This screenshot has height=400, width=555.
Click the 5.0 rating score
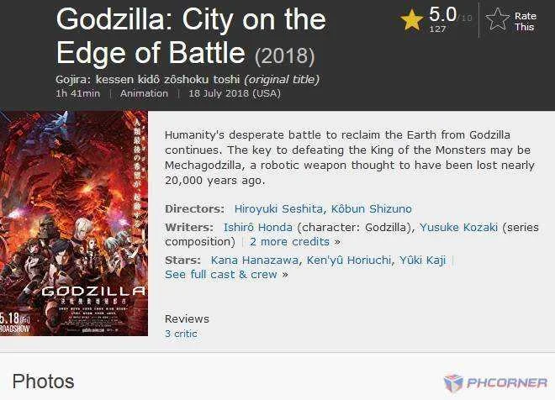click(x=442, y=15)
